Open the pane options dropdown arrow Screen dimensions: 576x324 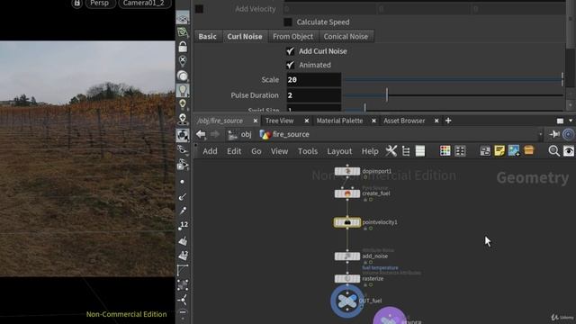[571, 121]
